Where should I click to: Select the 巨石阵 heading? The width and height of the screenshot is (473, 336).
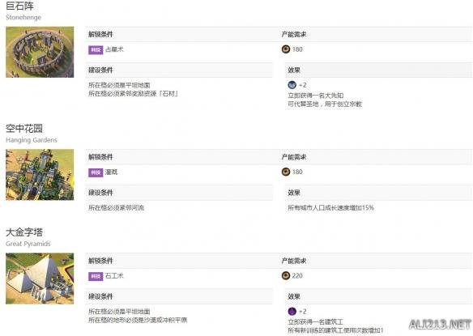coord(20,6)
